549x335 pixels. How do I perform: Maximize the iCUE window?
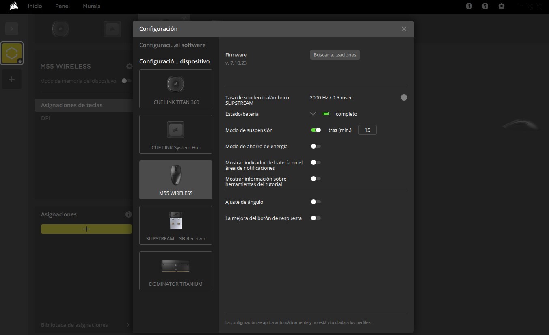530,6
